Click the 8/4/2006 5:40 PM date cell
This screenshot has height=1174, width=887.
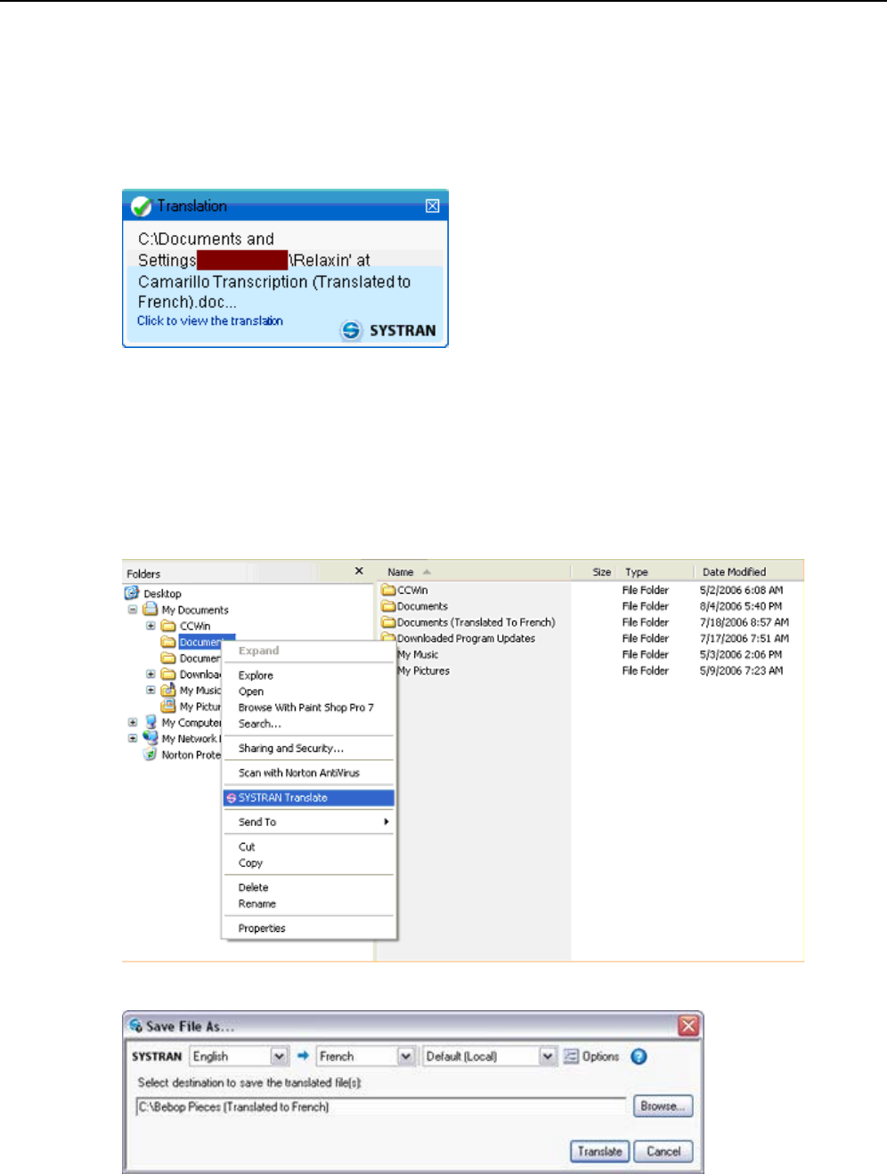[741, 606]
